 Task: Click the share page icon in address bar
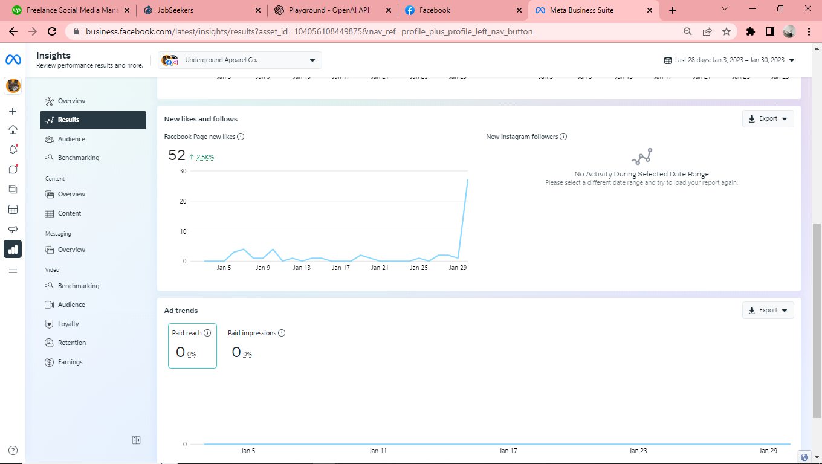[707, 31]
